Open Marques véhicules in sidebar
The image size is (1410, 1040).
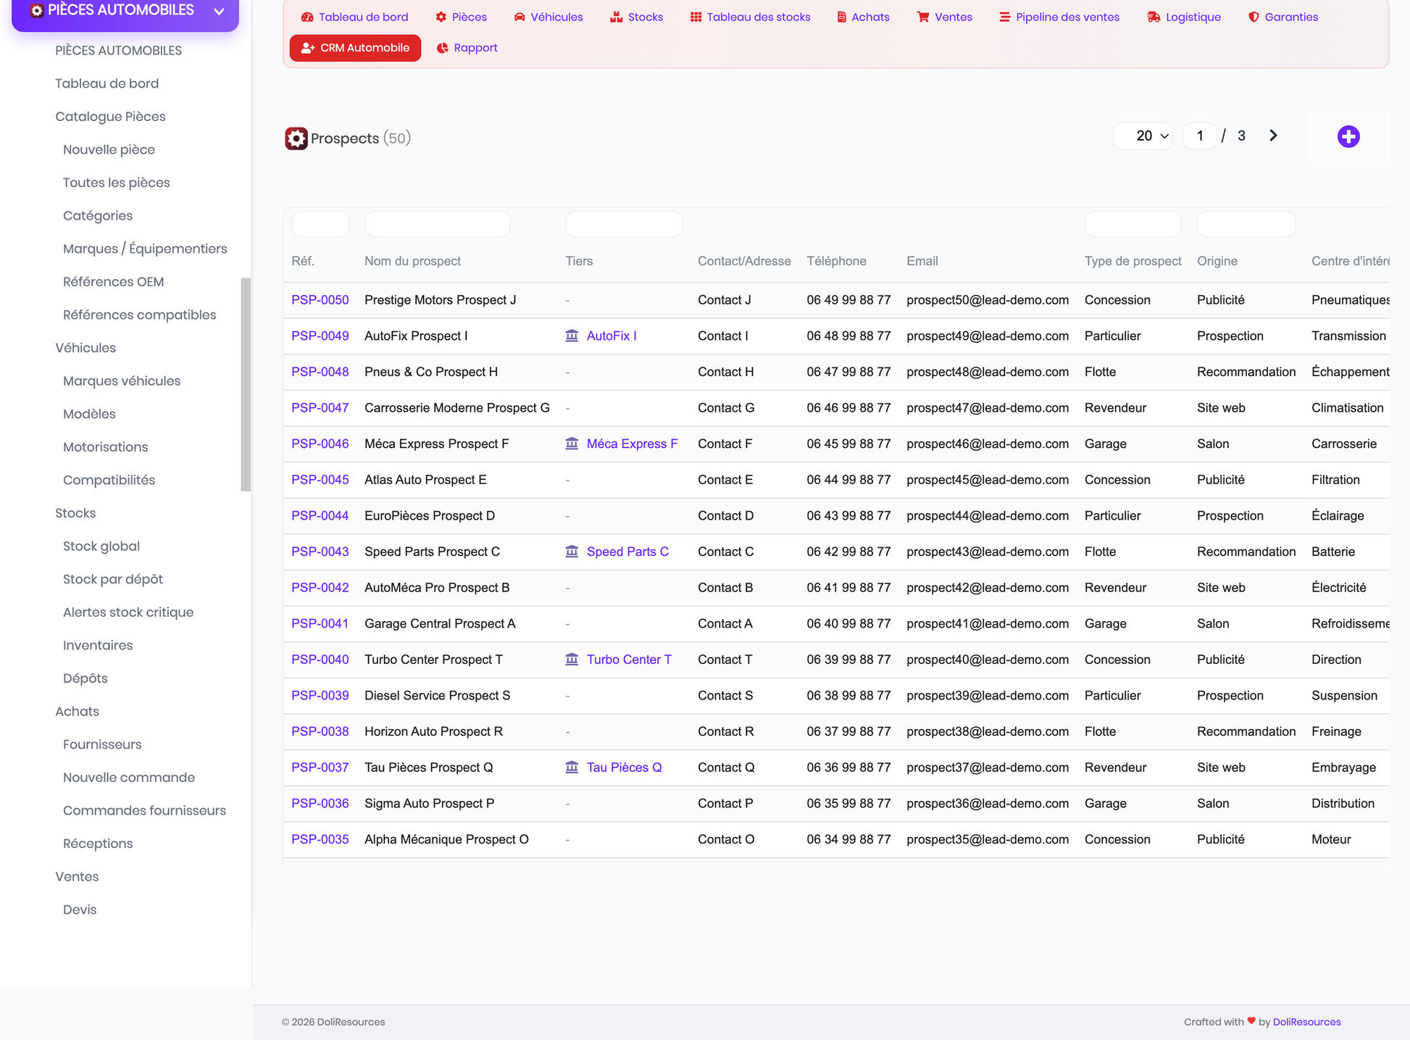pos(122,381)
